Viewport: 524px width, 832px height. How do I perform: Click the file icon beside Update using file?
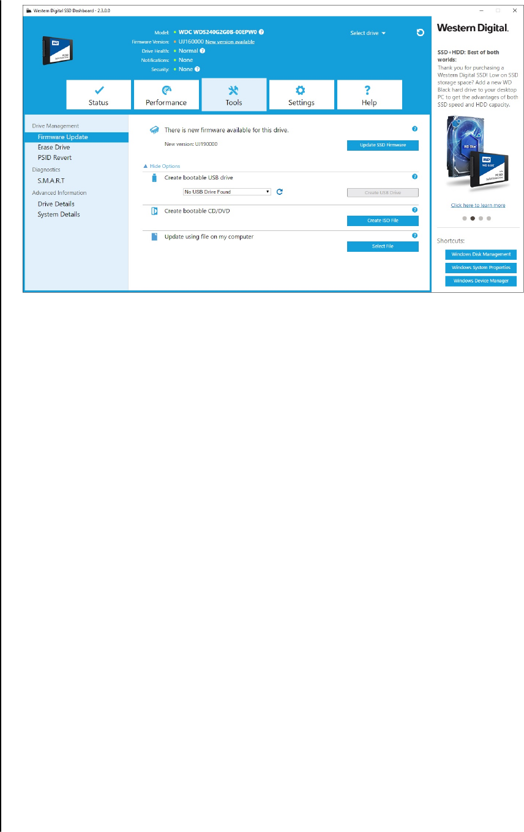[x=154, y=236]
